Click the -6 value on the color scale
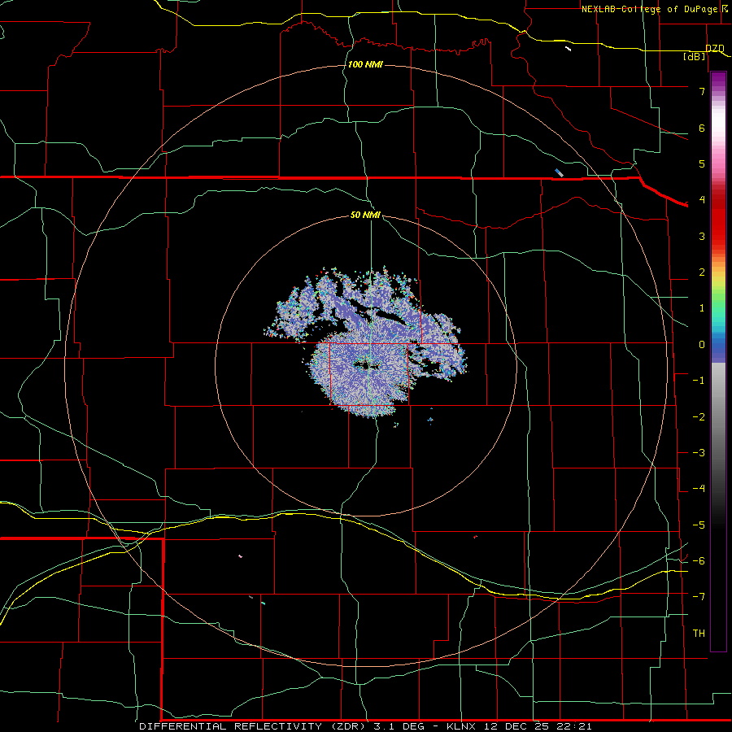Screen dimensions: 732x732 699,561
